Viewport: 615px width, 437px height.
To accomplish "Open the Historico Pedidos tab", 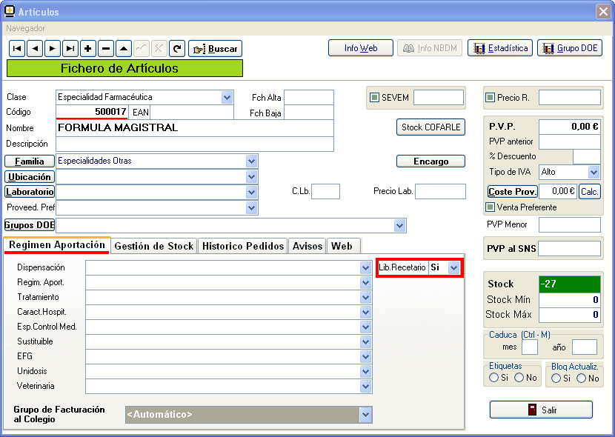I will (x=242, y=246).
